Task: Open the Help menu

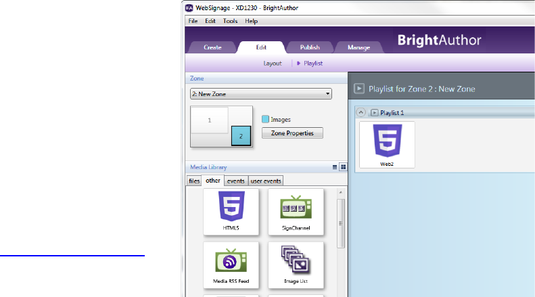Action: (251, 21)
